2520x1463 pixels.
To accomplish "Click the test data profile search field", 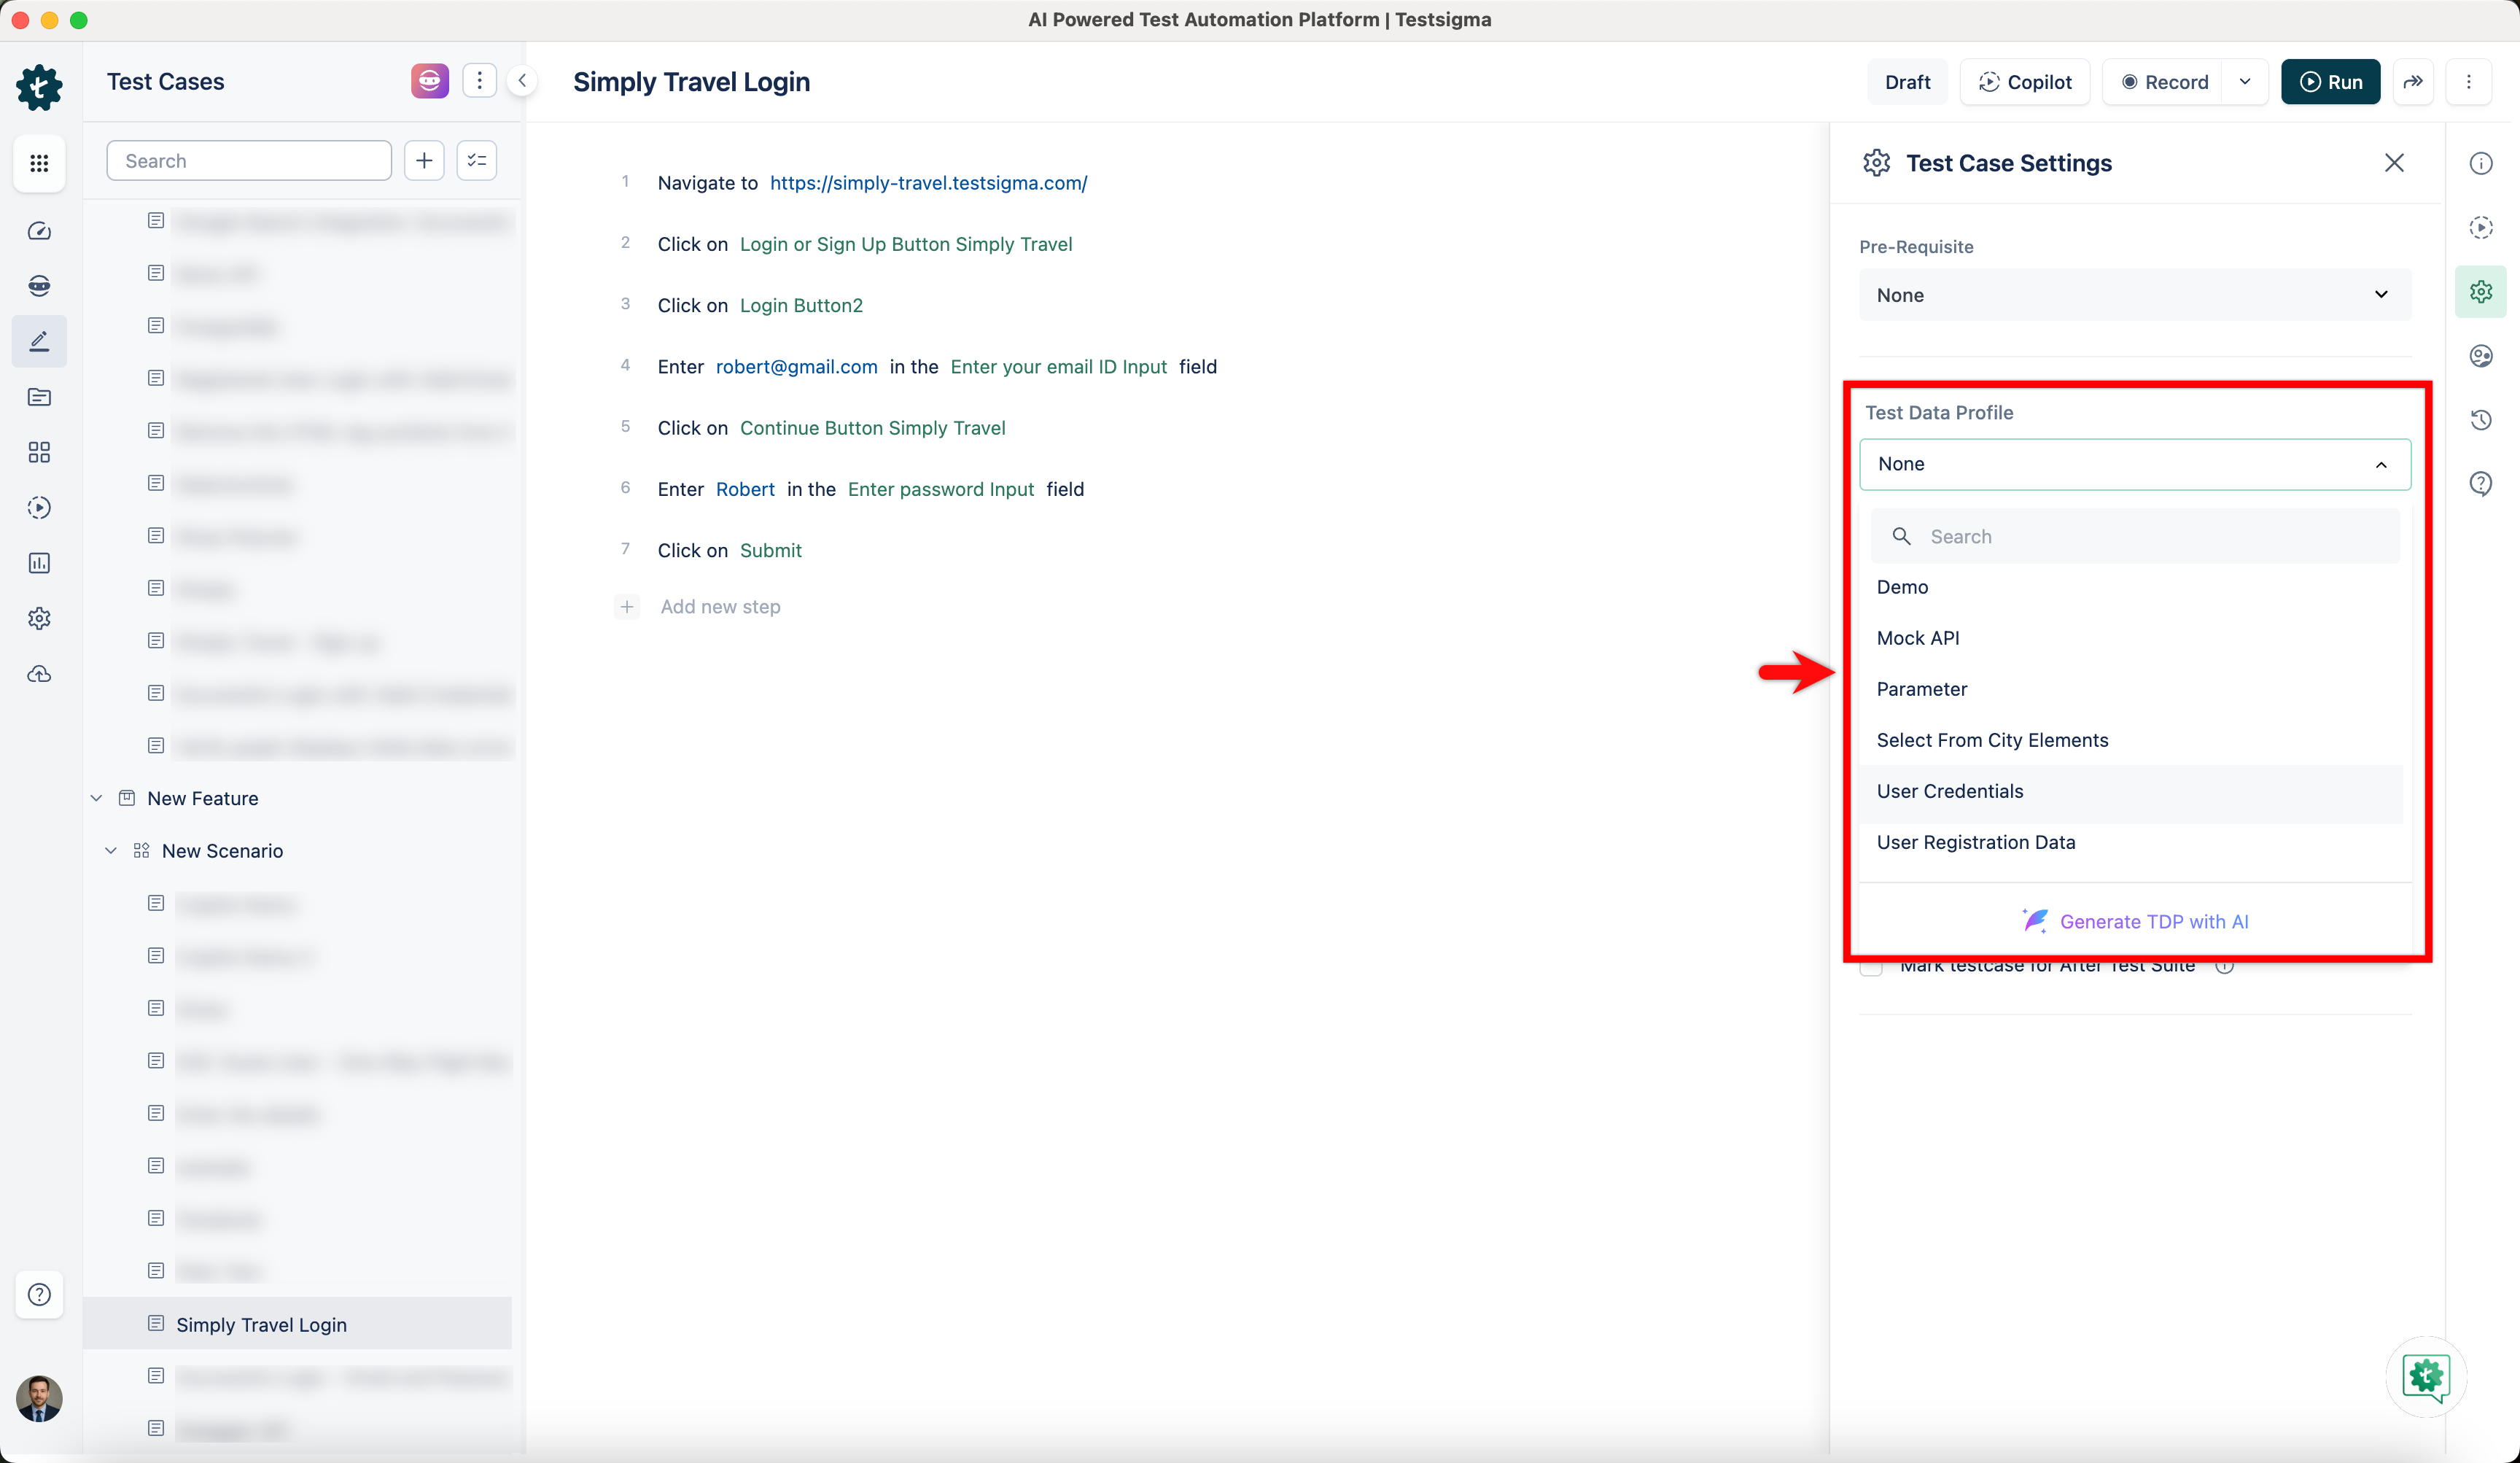I will coord(2134,537).
